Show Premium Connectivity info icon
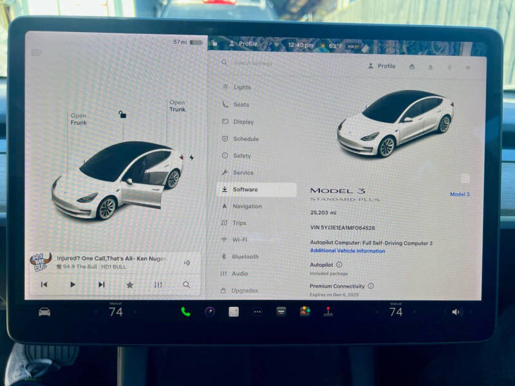 point(371,286)
